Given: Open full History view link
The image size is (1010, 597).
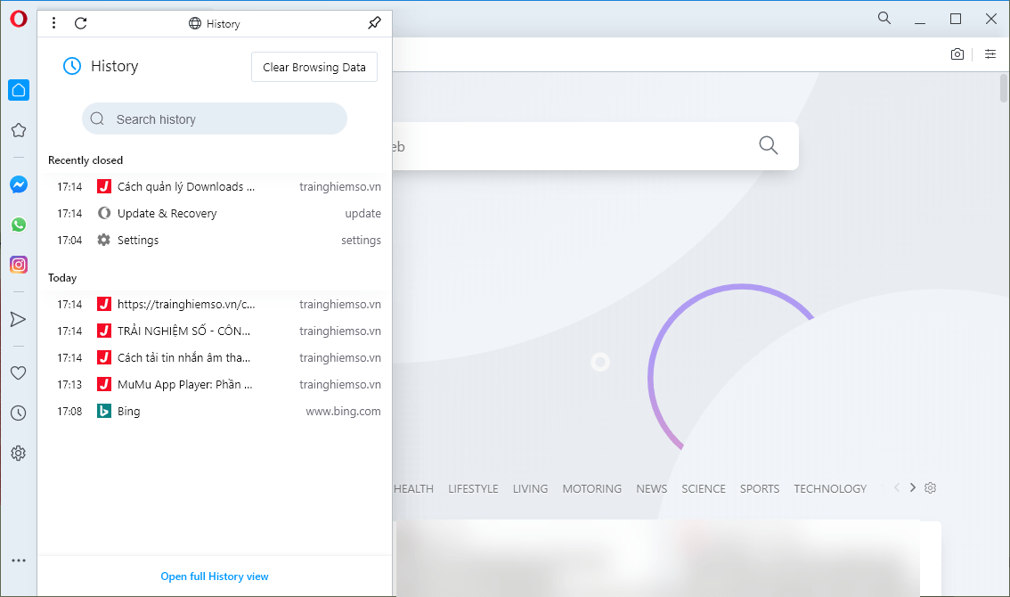Looking at the screenshot, I should (215, 577).
